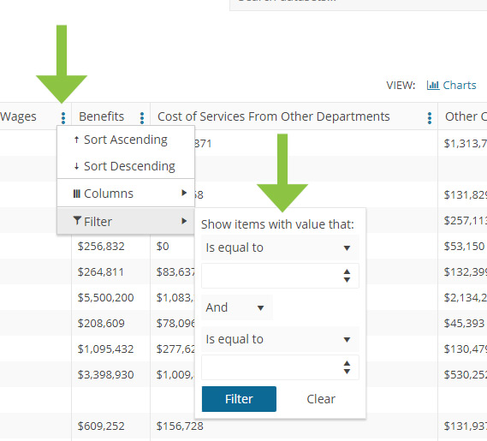Expand the Columns submenu arrow
Screen dimensions: 487x441
click(x=184, y=193)
